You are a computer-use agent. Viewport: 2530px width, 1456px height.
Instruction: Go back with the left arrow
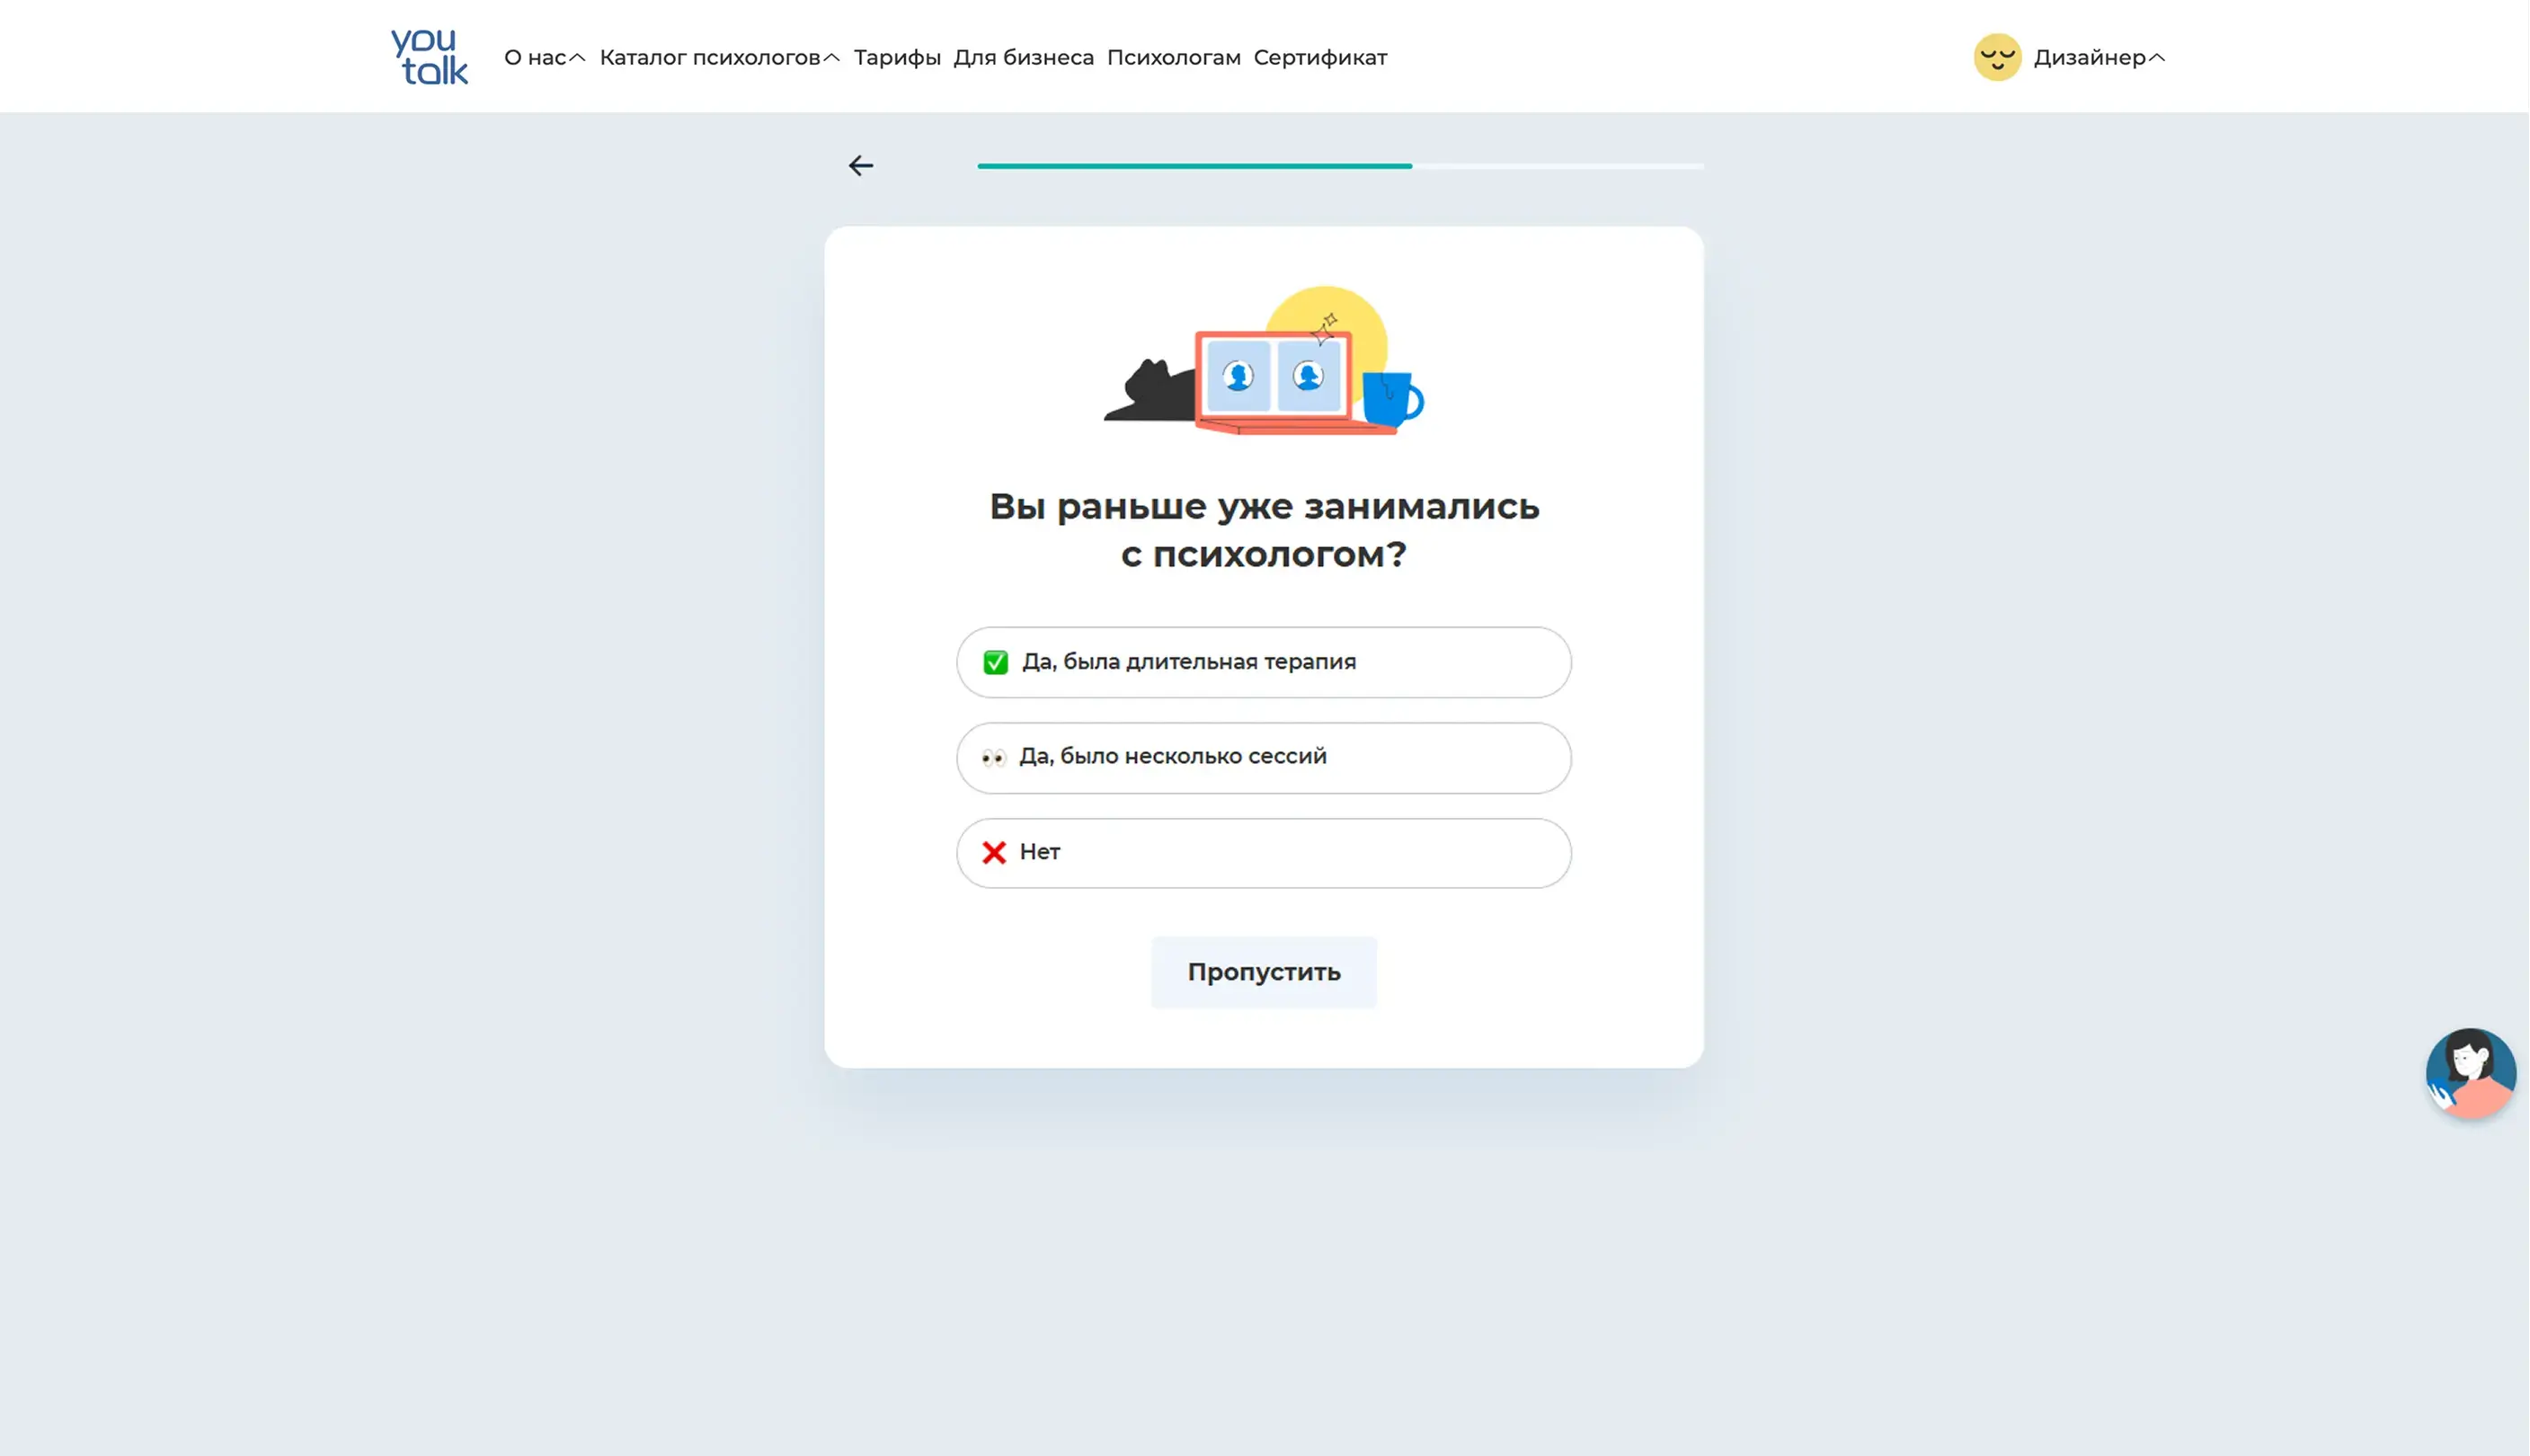[x=860, y=166]
